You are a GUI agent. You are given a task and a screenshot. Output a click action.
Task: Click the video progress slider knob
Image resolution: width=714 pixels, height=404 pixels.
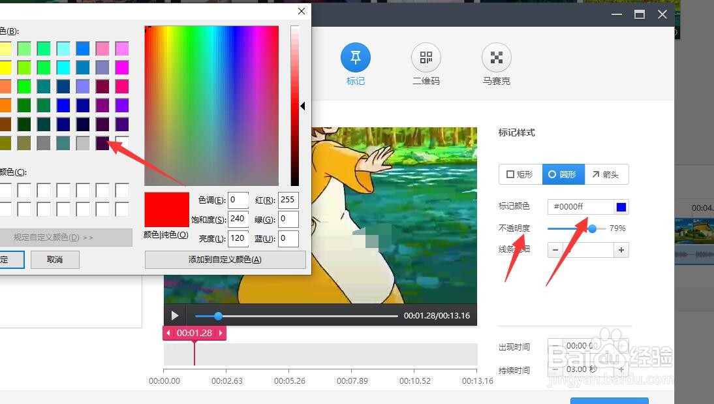(218, 316)
